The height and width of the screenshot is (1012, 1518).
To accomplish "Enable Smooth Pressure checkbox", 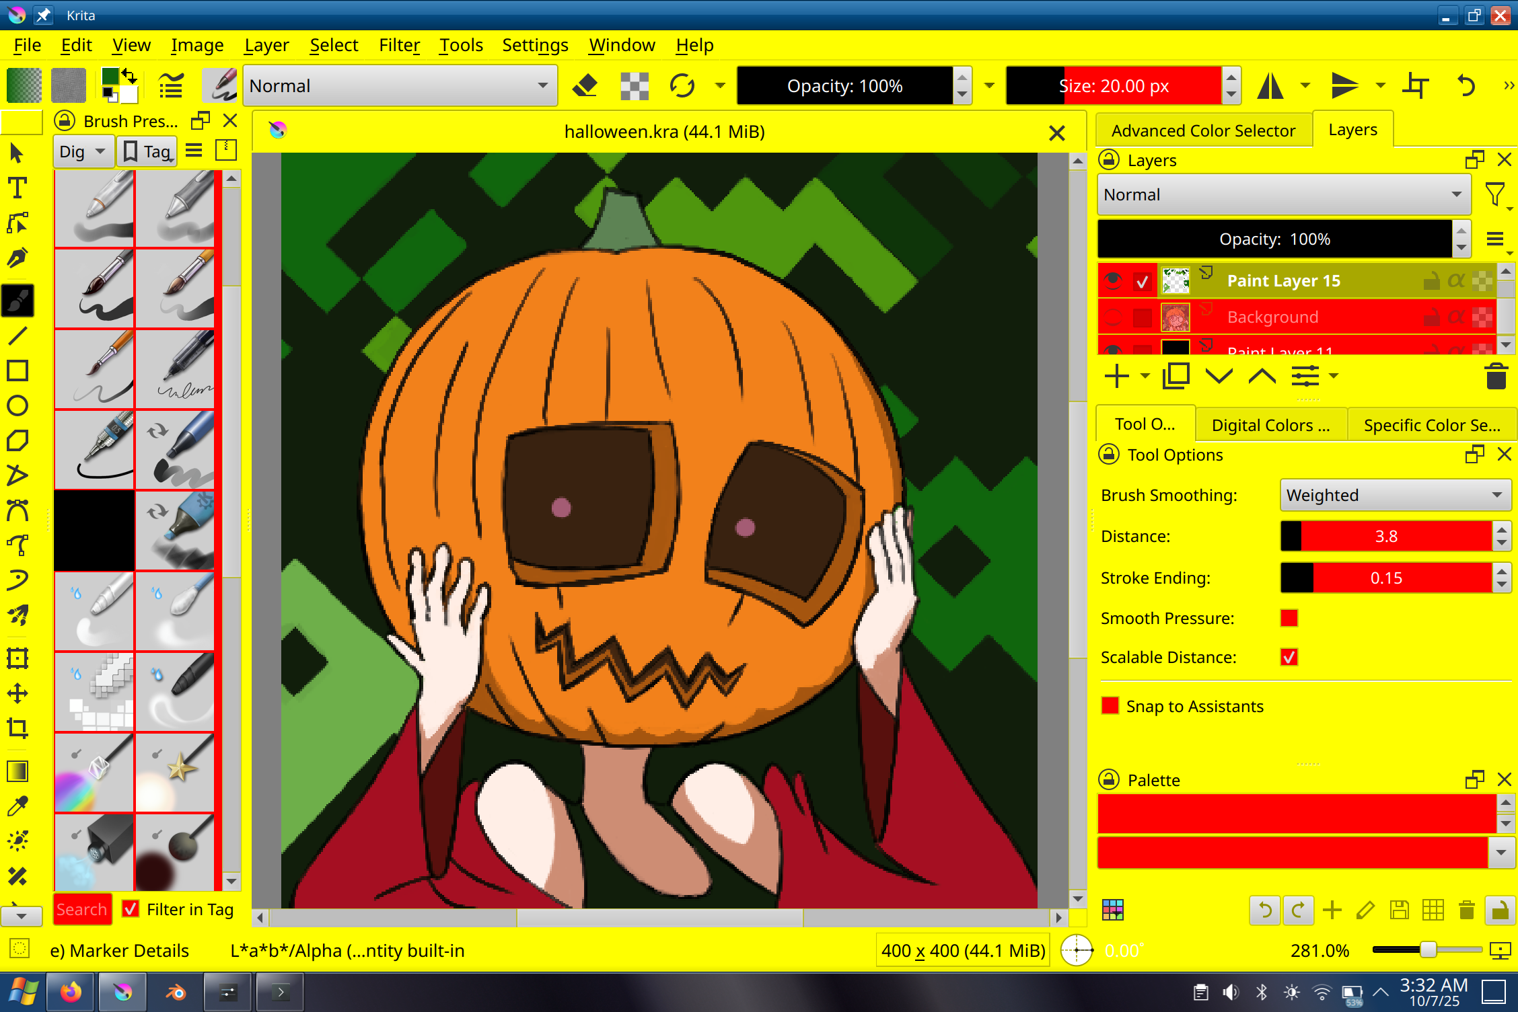I will click(x=1289, y=619).
